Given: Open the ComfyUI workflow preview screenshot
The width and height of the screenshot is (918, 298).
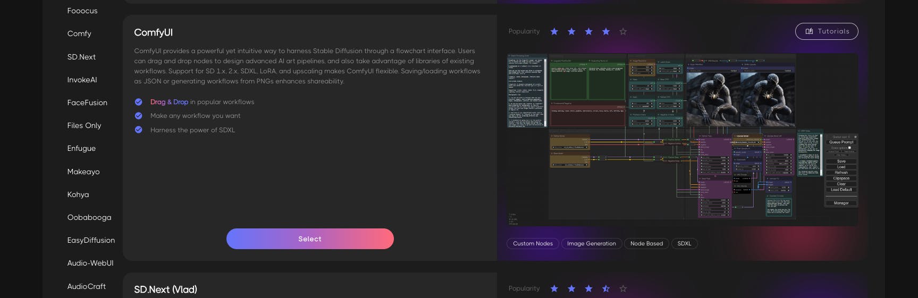Looking at the screenshot, I should pos(683,140).
